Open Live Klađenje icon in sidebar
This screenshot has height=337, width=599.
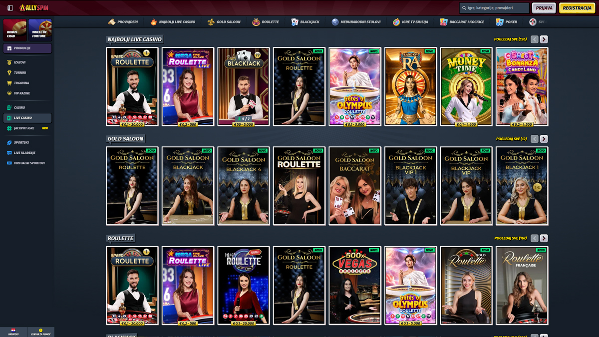[9, 153]
